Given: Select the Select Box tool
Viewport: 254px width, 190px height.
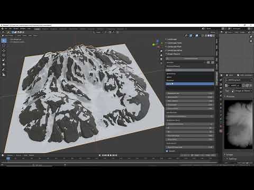Looking at the screenshot, I should coord(4,40).
